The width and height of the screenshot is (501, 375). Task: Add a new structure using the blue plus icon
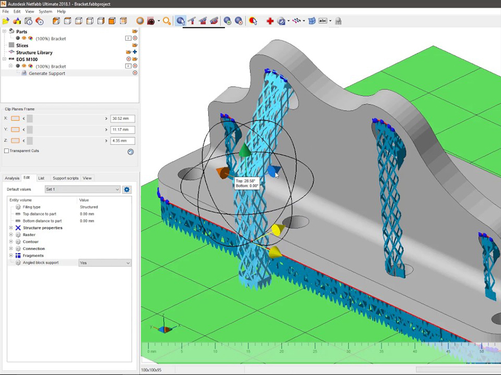[135, 52]
